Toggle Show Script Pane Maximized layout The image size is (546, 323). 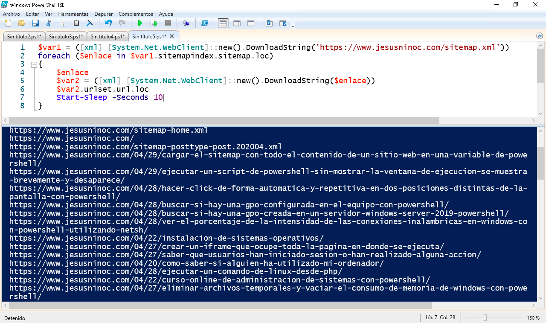pyautogui.click(x=251, y=23)
